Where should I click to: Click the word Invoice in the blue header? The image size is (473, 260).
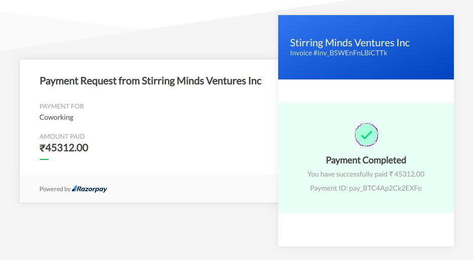301,53
